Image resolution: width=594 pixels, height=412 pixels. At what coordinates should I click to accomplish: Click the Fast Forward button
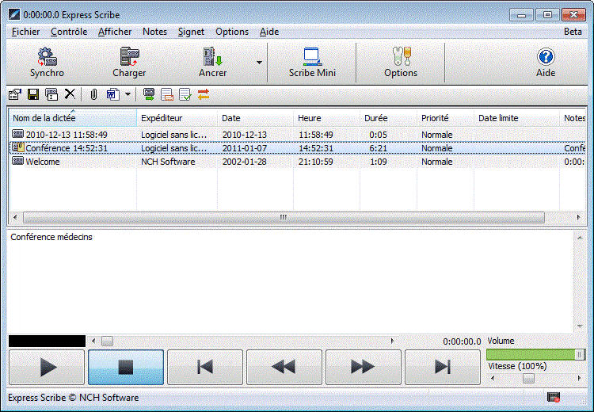click(x=364, y=367)
